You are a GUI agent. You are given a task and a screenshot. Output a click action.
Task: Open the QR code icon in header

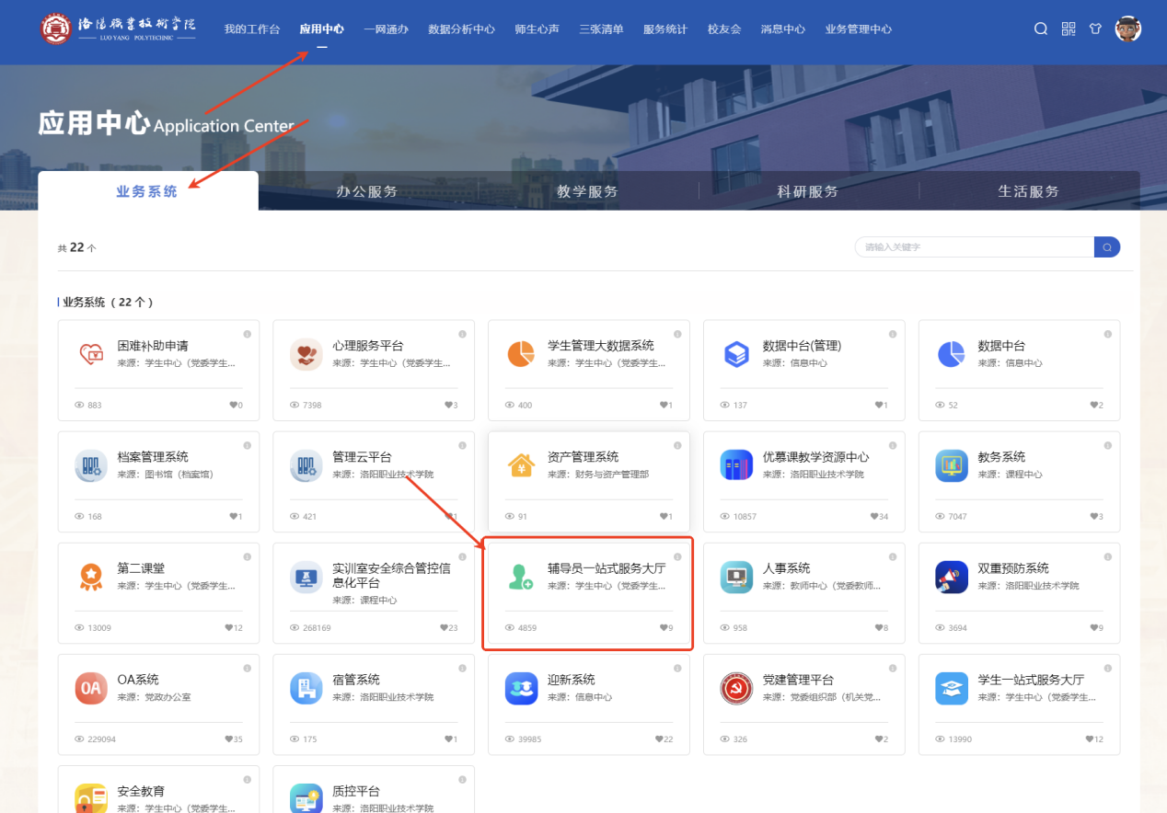(x=1069, y=29)
